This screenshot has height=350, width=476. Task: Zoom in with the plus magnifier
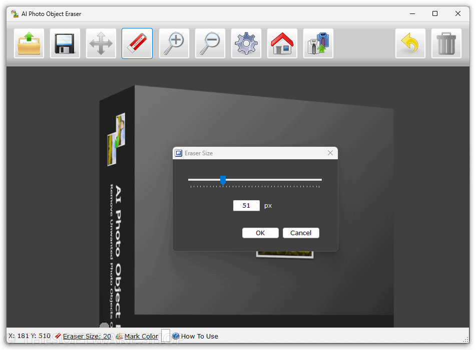point(174,43)
